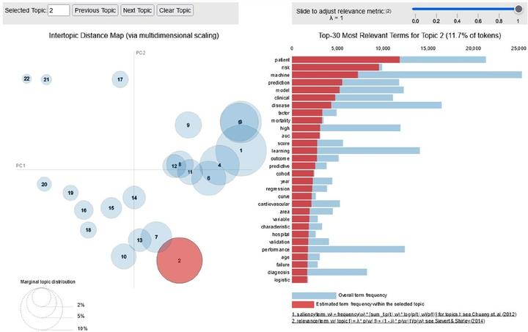528x332 pixels.
Task: Open the Sievert & Shirley relevance reference link
Action: point(388,321)
